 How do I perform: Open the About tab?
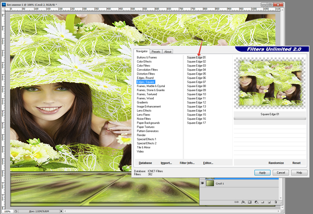tap(168, 51)
